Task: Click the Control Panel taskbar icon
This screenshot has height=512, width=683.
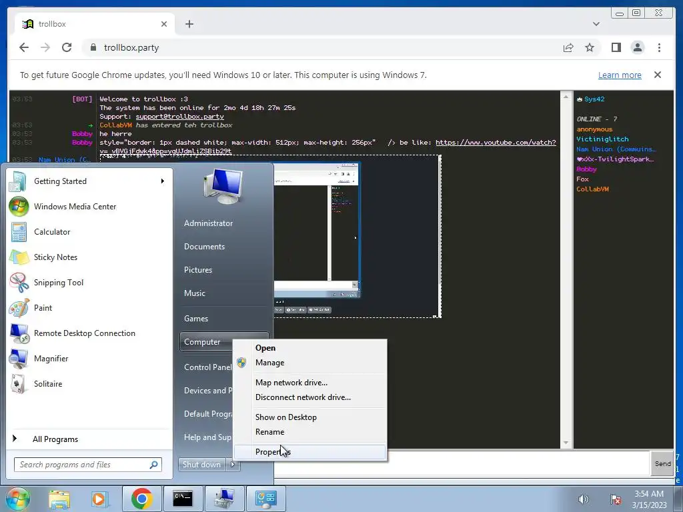Action: pos(265,499)
